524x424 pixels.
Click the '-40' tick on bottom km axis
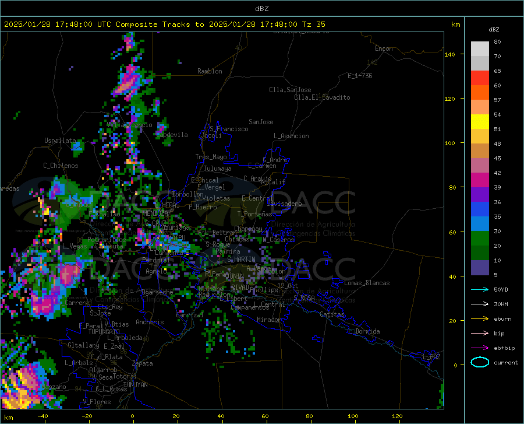pos(43,416)
